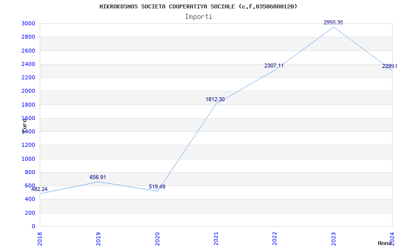Select the 2950.30 data label
This screenshot has height=248, width=397.
tap(333, 22)
